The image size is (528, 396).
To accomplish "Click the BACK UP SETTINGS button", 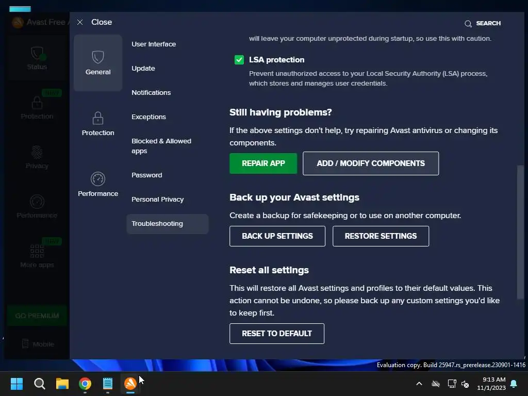I will point(277,236).
